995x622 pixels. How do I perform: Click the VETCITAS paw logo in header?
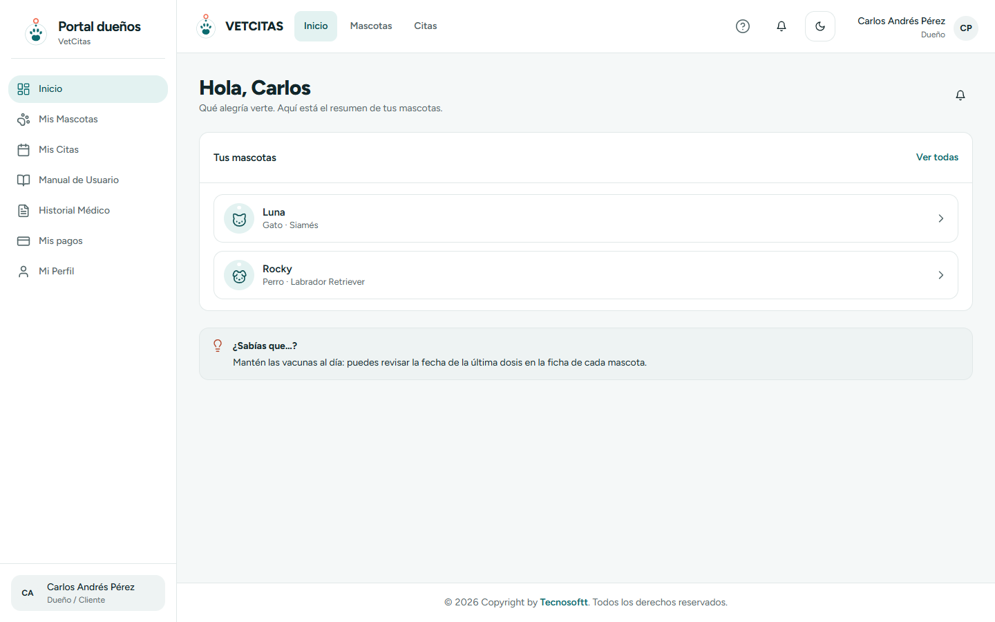(x=206, y=26)
